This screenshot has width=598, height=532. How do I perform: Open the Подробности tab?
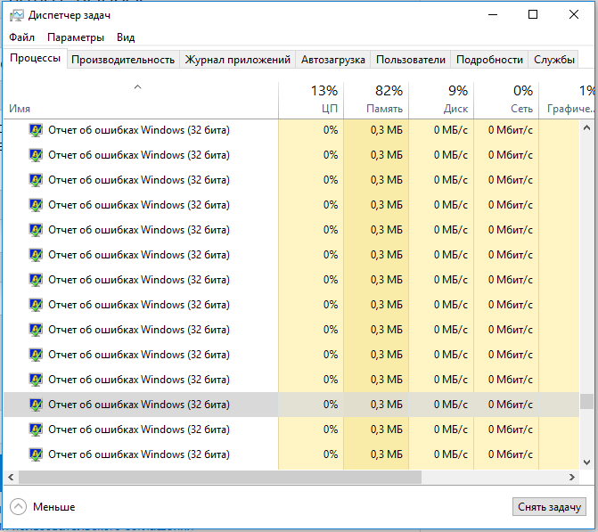(489, 60)
